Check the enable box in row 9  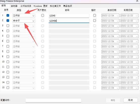pos(8,57)
